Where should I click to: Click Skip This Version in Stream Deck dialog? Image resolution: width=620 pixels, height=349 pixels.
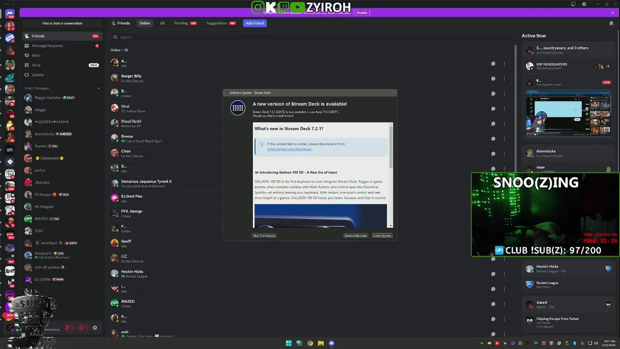pyautogui.click(x=264, y=236)
